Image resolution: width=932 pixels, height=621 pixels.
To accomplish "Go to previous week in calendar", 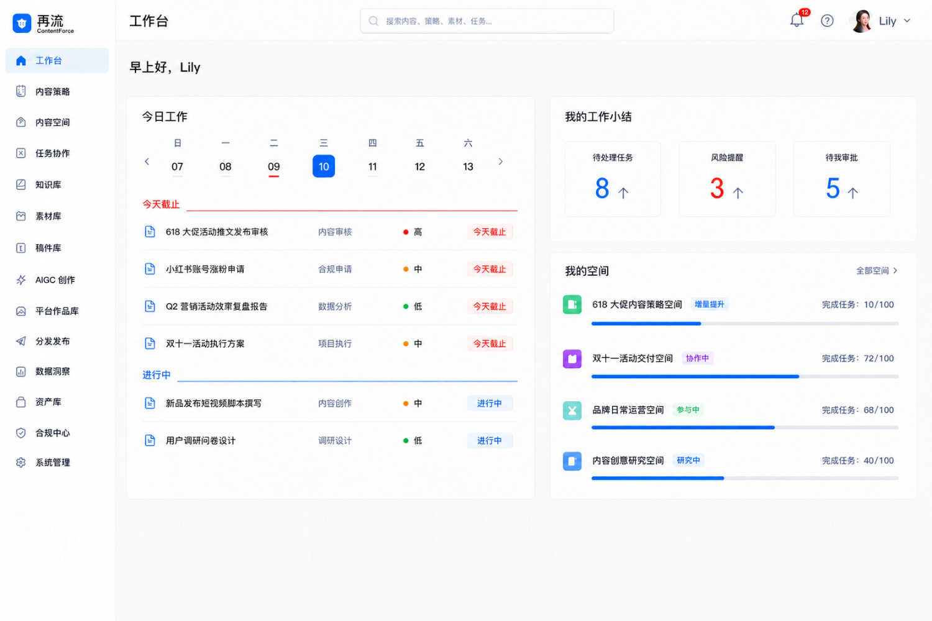I will pos(147,161).
